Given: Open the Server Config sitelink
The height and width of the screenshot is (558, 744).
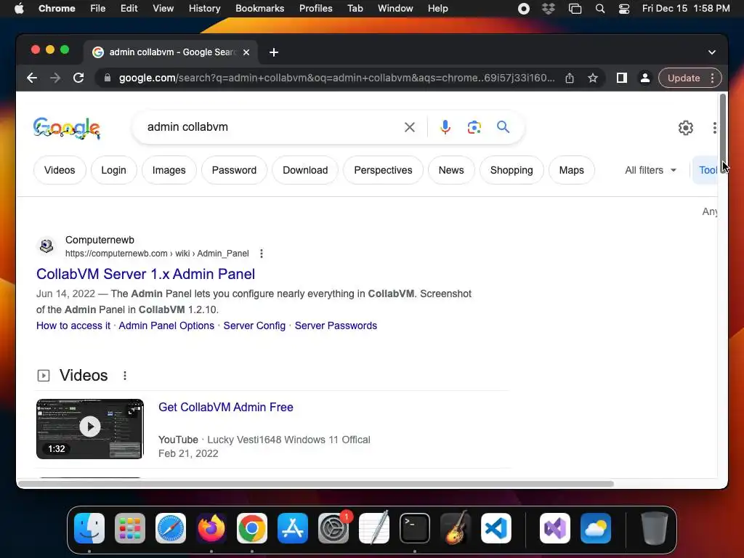Looking at the screenshot, I should coord(254,325).
